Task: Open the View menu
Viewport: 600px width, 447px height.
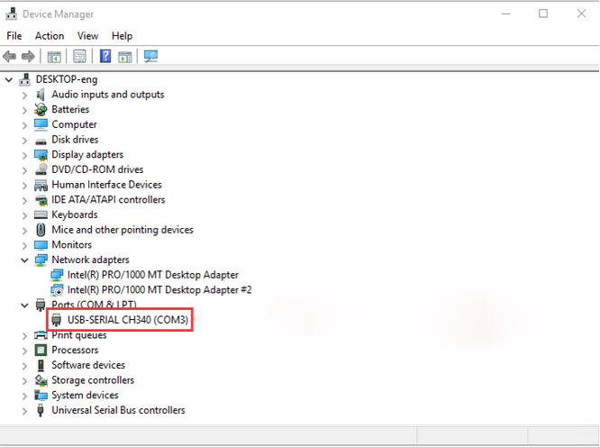Action: [x=87, y=36]
